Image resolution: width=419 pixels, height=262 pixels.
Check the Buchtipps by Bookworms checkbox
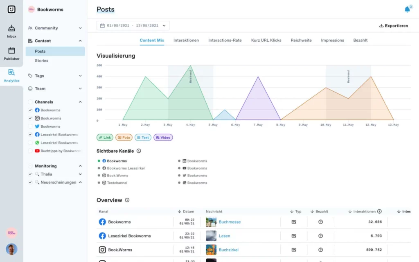30,151
